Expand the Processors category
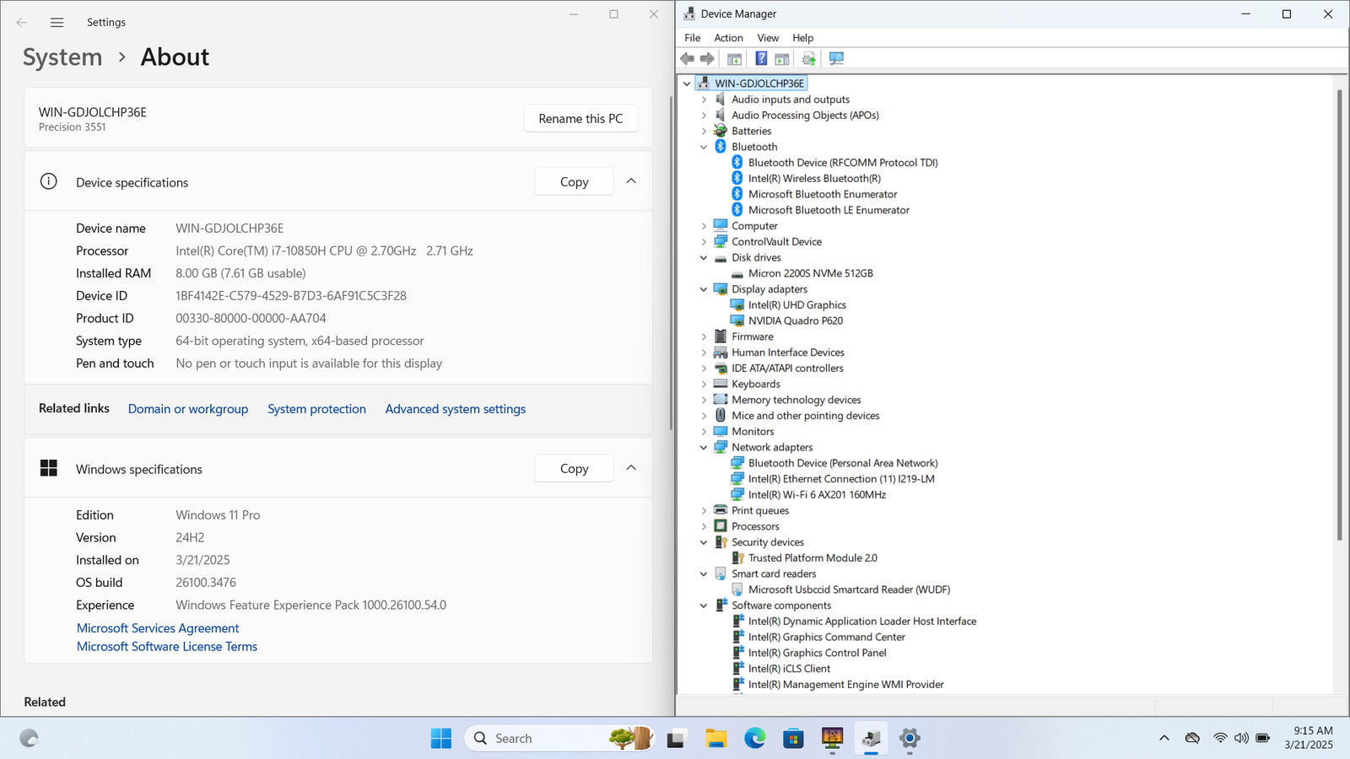Viewport: 1350px width, 759px height. pyautogui.click(x=704, y=526)
